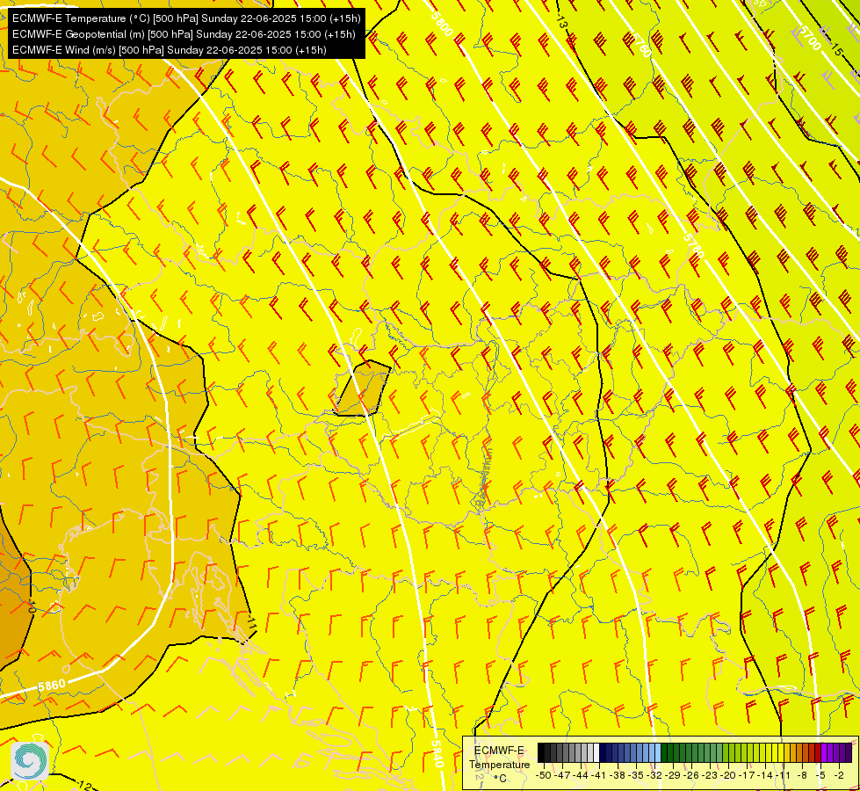Click the -44 legend tick label

pos(581,776)
